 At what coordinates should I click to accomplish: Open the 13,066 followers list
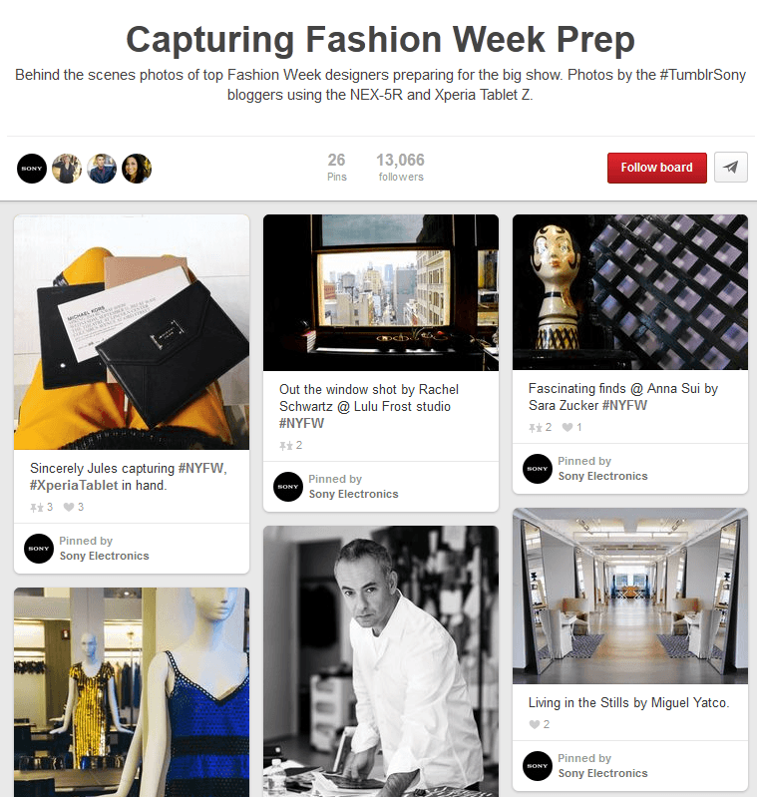pos(400,168)
